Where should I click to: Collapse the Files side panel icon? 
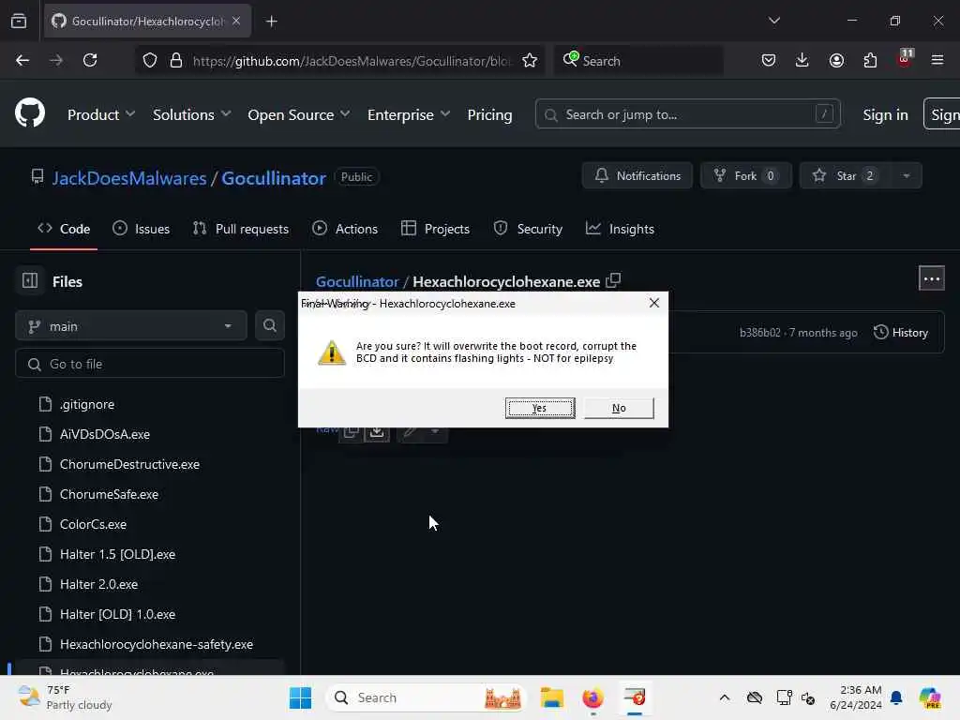point(30,280)
